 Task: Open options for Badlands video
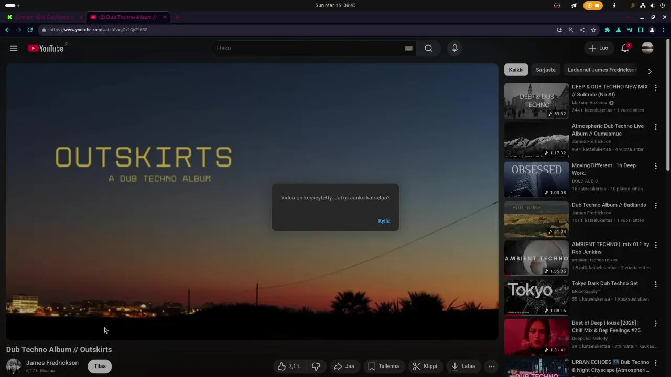(655, 205)
